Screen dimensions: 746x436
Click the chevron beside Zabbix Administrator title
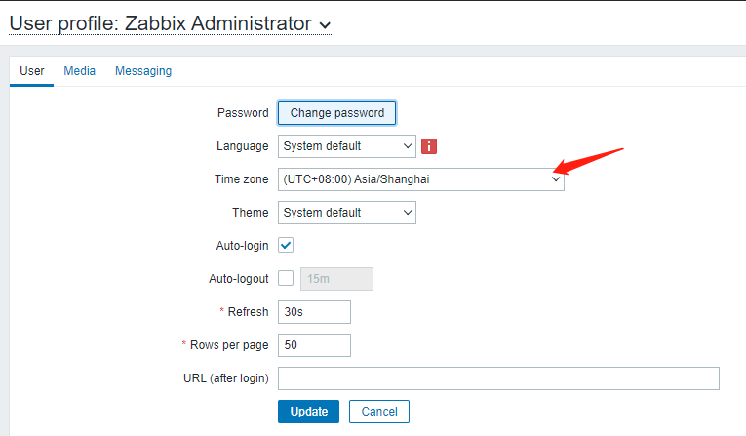325,25
